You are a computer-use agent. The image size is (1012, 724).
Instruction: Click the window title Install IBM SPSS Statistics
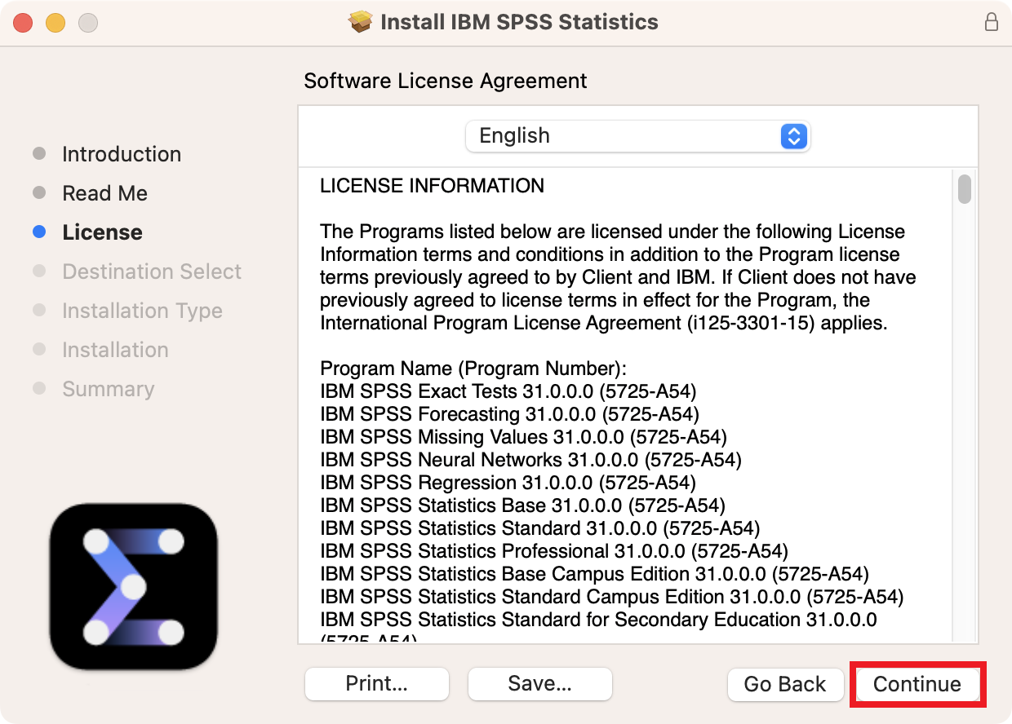coord(519,22)
